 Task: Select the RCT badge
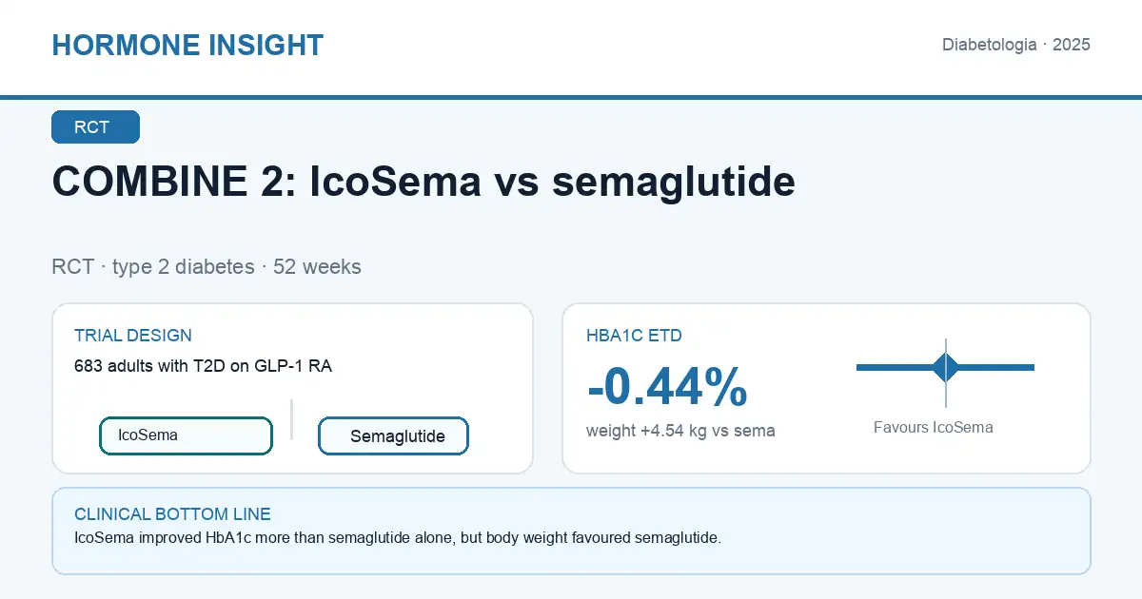pyautogui.click(x=95, y=127)
